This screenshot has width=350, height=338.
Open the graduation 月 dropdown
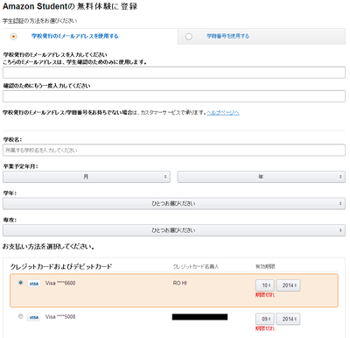click(87, 177)
